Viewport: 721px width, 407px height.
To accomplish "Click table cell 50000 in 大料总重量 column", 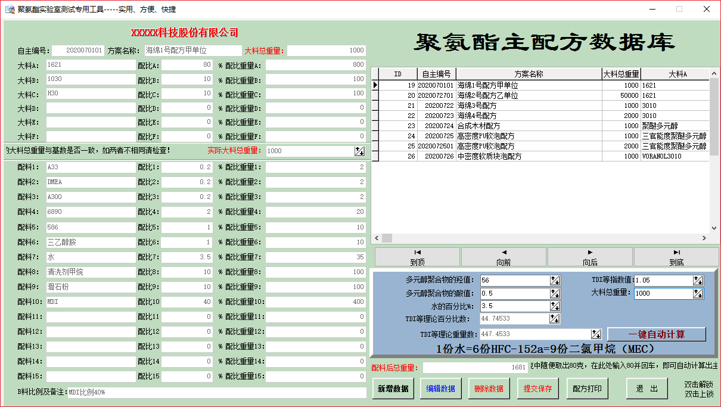I will (621, 95).
